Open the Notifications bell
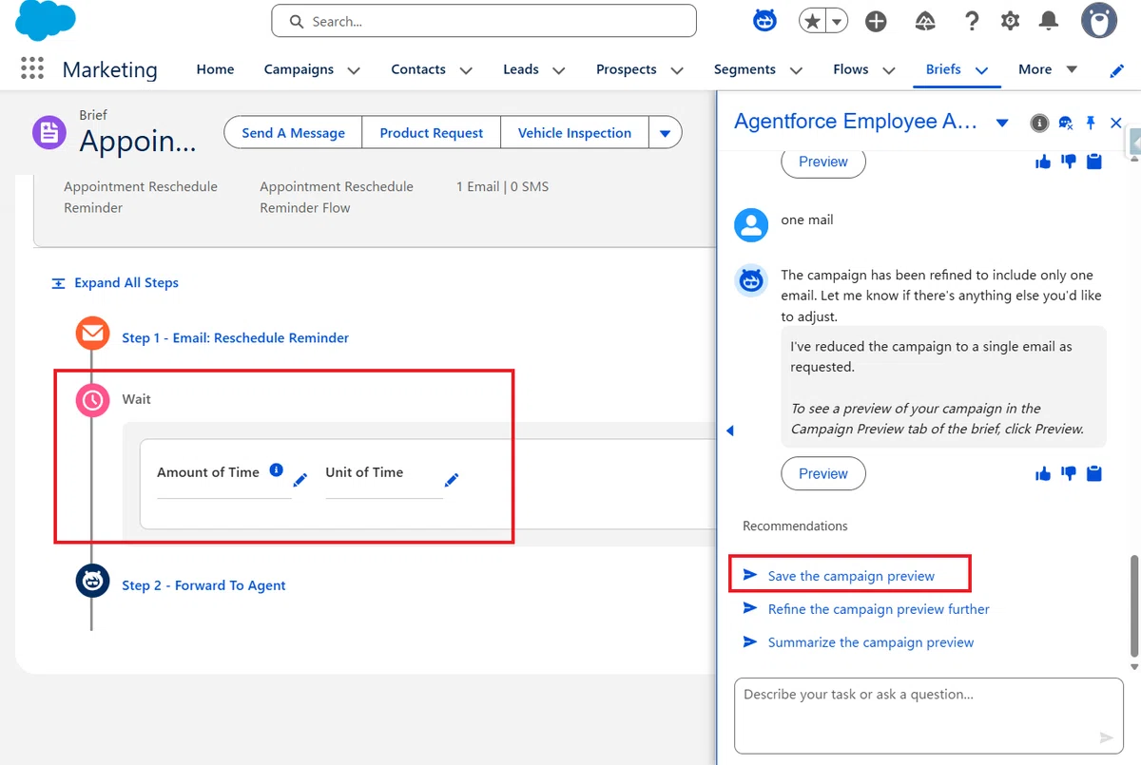The image size is (1141, 765). [x=1049, y=21]
